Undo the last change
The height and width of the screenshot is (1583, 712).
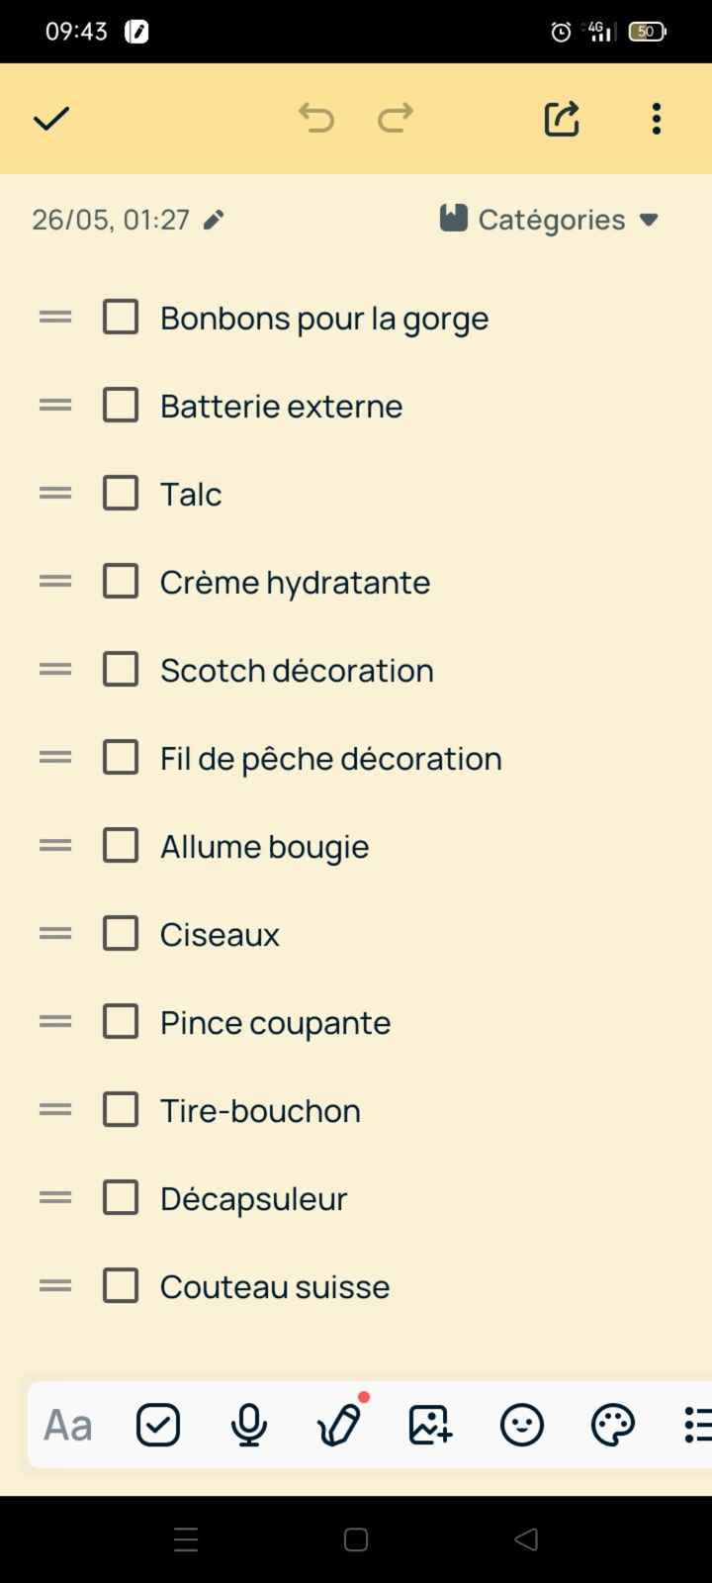316,119
